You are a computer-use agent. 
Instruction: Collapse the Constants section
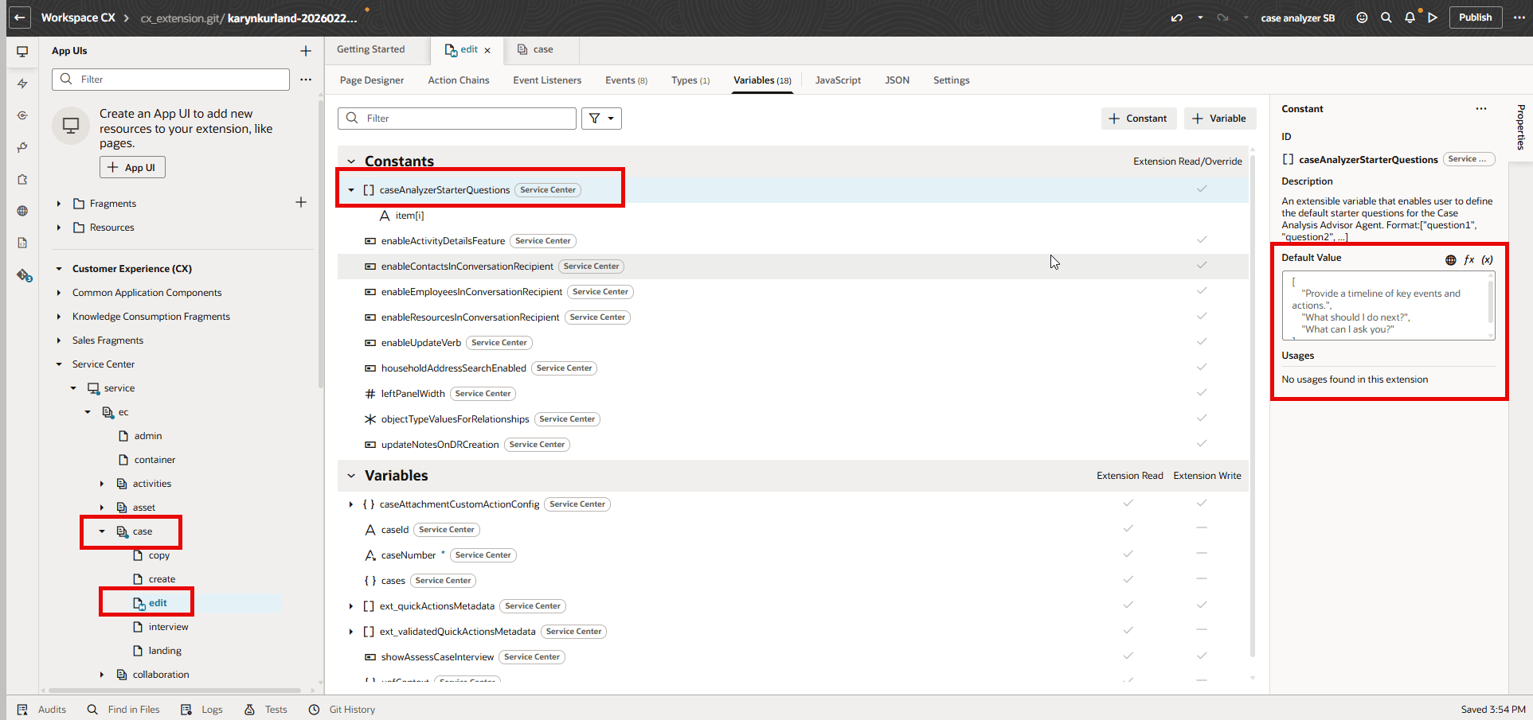click(x=351, y=162)
